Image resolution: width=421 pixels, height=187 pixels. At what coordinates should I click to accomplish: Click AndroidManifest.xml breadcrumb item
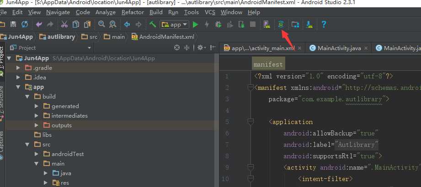tap(163, 36)
